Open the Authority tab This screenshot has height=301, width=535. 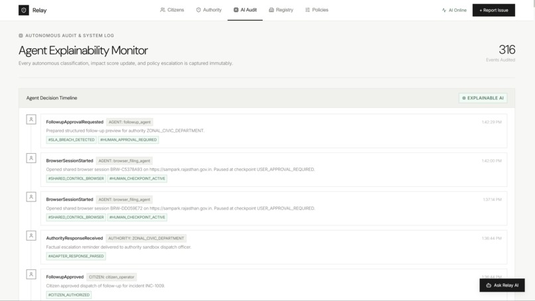209,10
